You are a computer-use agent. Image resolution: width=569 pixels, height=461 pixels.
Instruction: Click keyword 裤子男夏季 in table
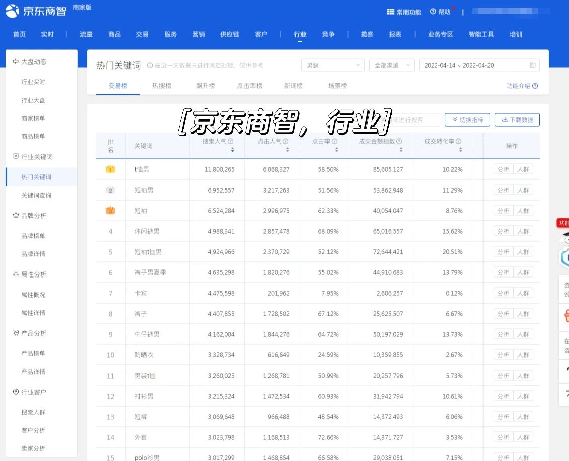pos(150,272)
